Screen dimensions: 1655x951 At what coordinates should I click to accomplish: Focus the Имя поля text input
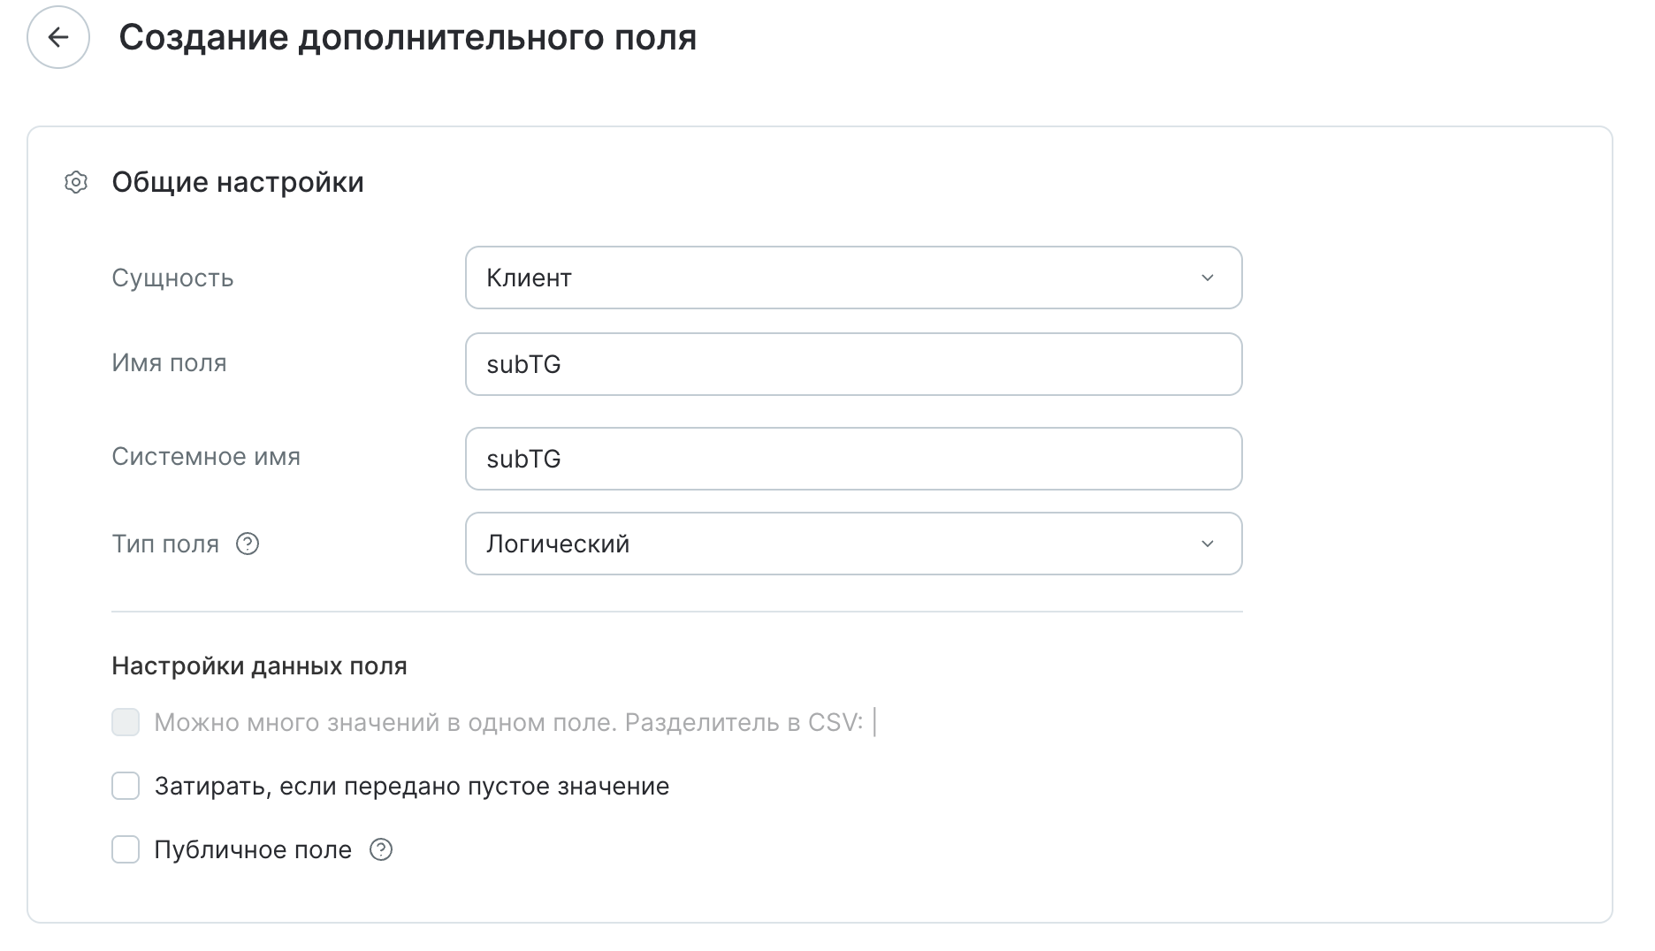(x=852, y=364)
